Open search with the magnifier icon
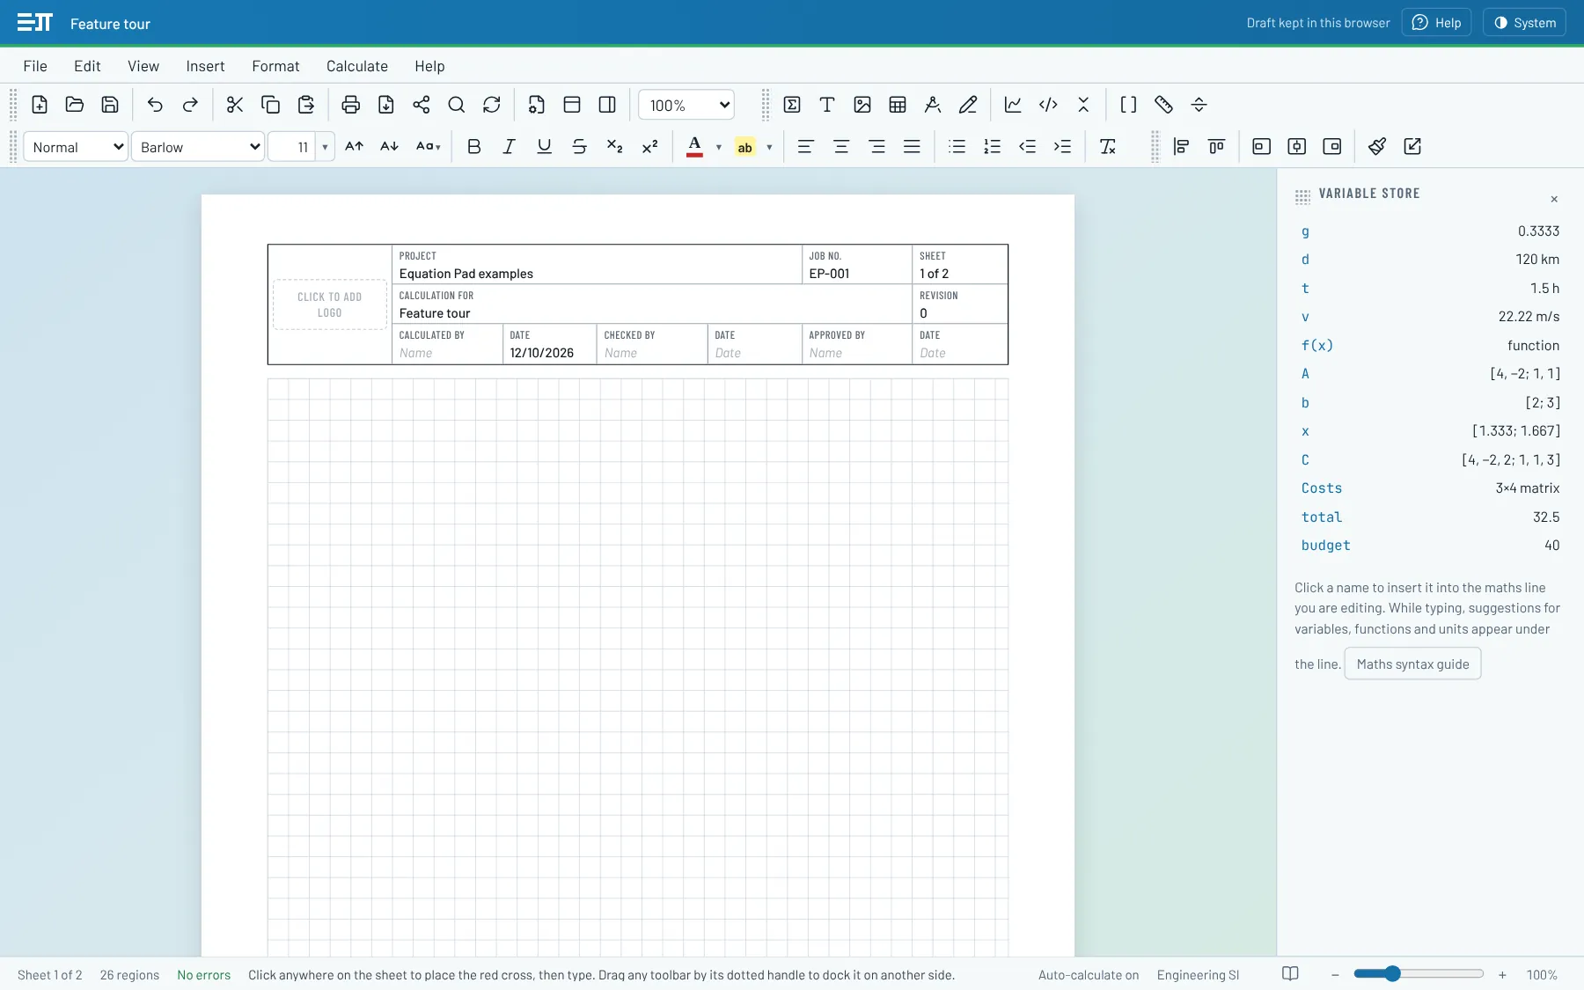The height and width of the screenshot is (990, 1584). pyautogui.click(x=457, y=105)
